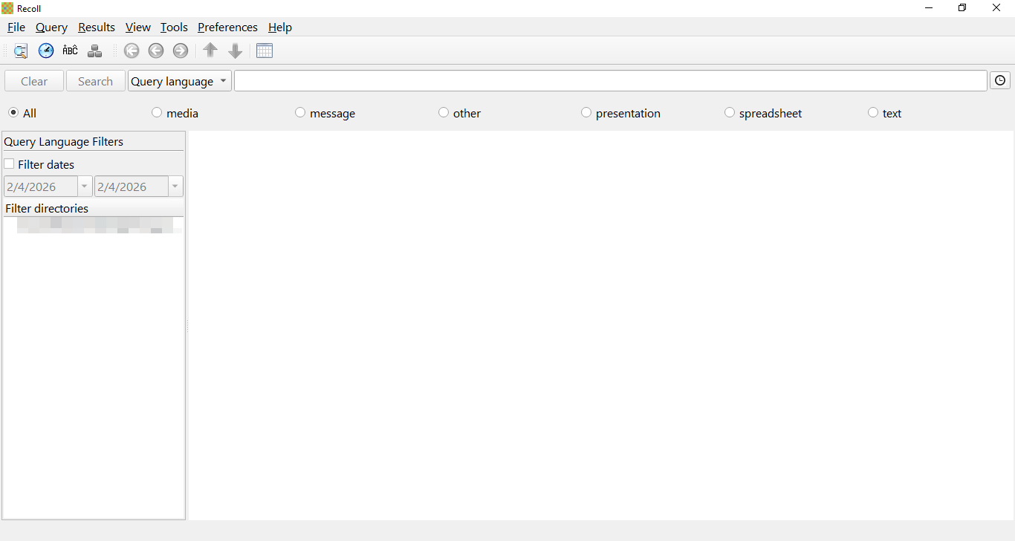Open the Tools menu

[174, 27]
